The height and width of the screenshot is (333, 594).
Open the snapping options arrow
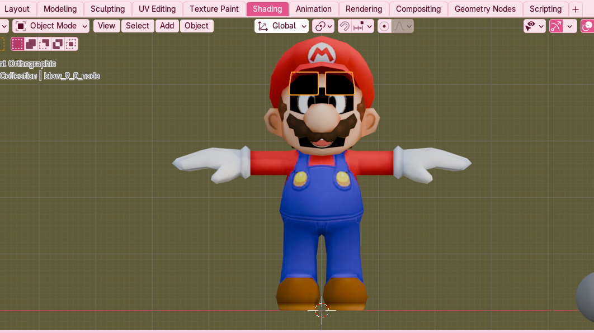(369, 26)
